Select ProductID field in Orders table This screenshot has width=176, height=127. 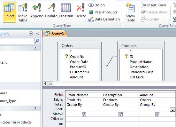click(x=78, y=67)
